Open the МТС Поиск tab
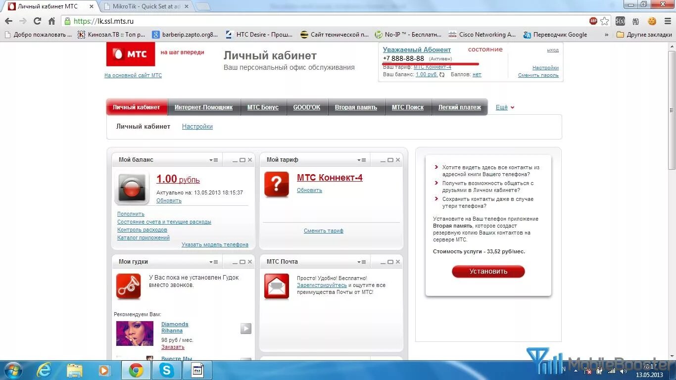Screen dimensions: 676x380 (x=408, y=107)
